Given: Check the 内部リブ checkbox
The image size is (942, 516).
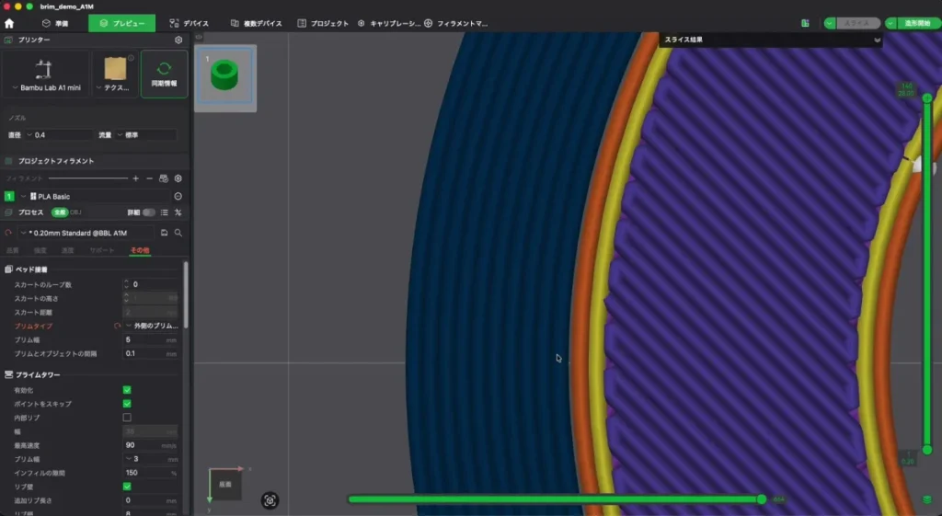Looking at the screenshot, I should tap(127, 418).
